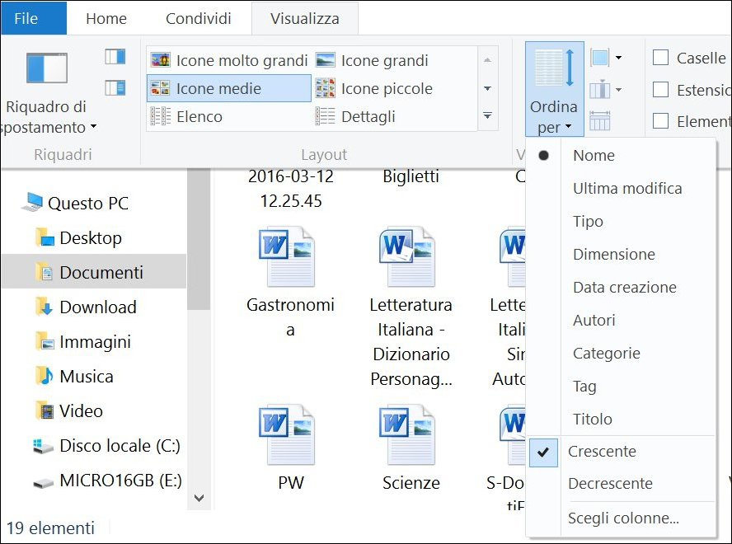Expand the layout gallery more arrow
The height and width of the screenshot is (544, 732).
click(x=487, y=116)
